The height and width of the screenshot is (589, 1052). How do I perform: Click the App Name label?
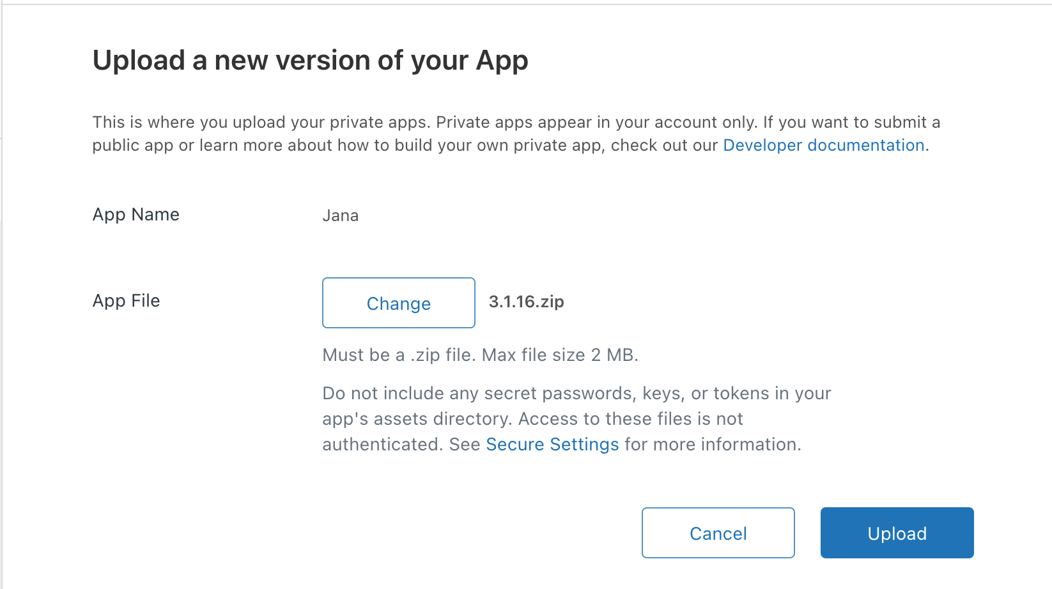(136, 215)
